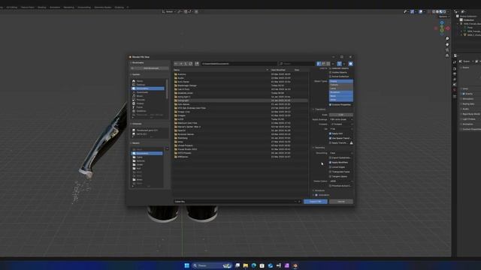This screenshot has width=481, height=270.
Task: Click the pan view hand icon in viewport
Action: click(x=447, y=44)
